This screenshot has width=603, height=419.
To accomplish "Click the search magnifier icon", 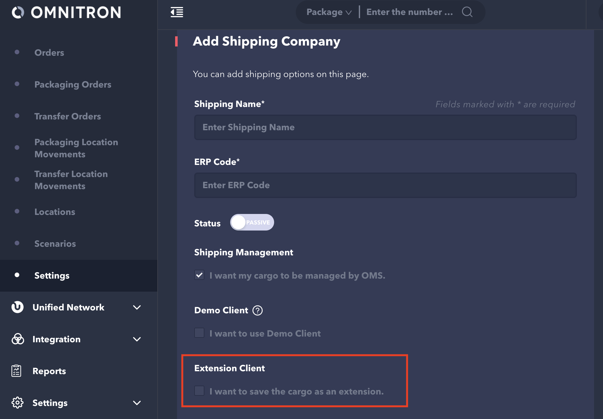I will pos(467,12).
